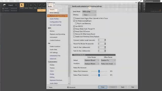
Task: Click the Close button
Action: [103, 87]
